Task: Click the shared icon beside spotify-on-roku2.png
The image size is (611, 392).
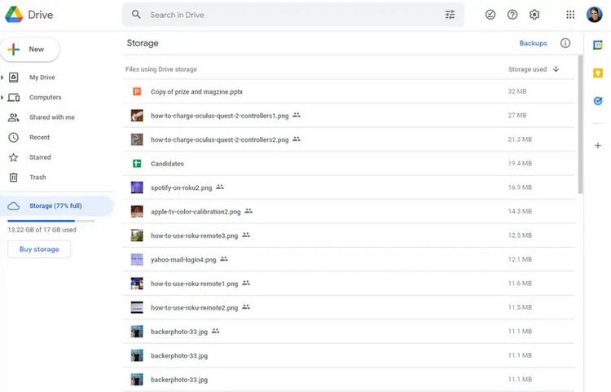Action: [220, 187]
